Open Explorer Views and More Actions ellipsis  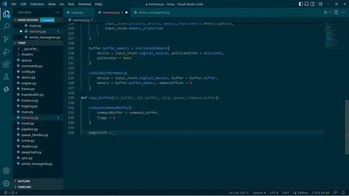click(x=57, y=13)
